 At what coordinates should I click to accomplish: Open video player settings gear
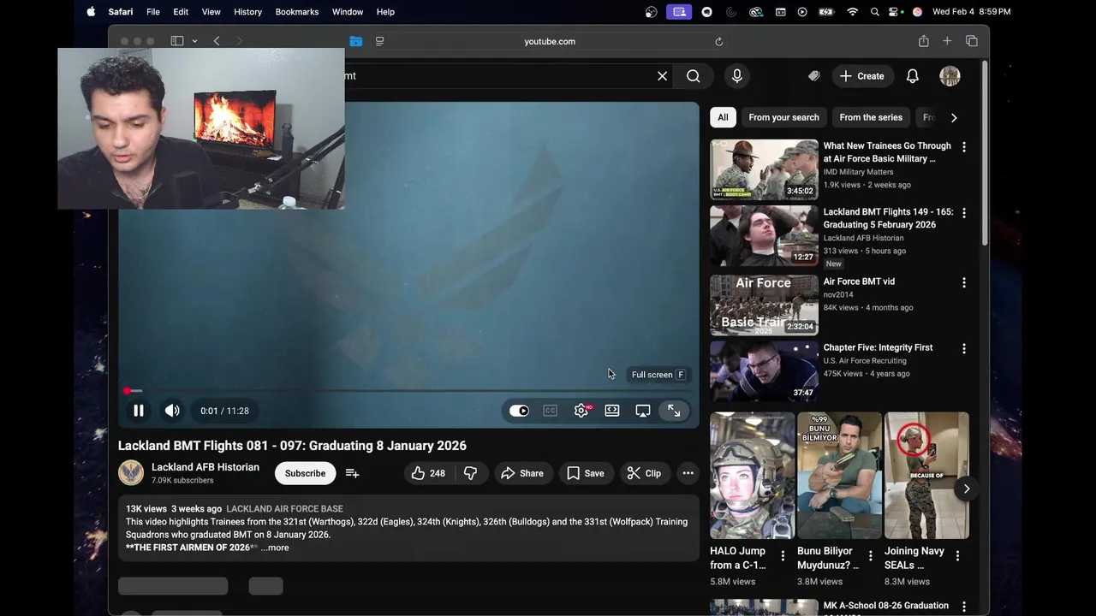(x=581, y=411)
